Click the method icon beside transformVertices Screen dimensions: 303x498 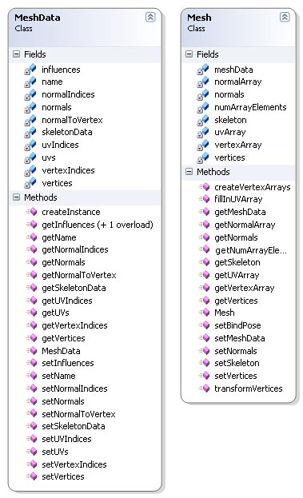204,388
